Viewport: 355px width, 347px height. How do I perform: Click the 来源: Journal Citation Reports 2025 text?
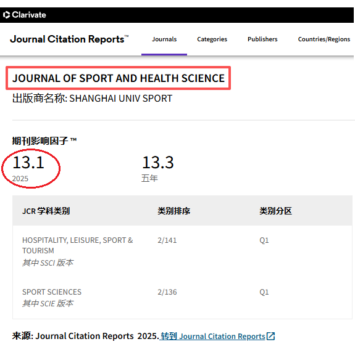point(85,336)
